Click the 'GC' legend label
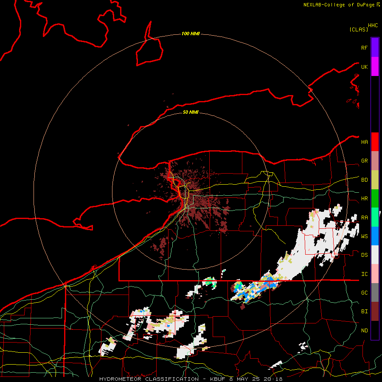Screen dimensions: 382x382 (x=364, y=292)
